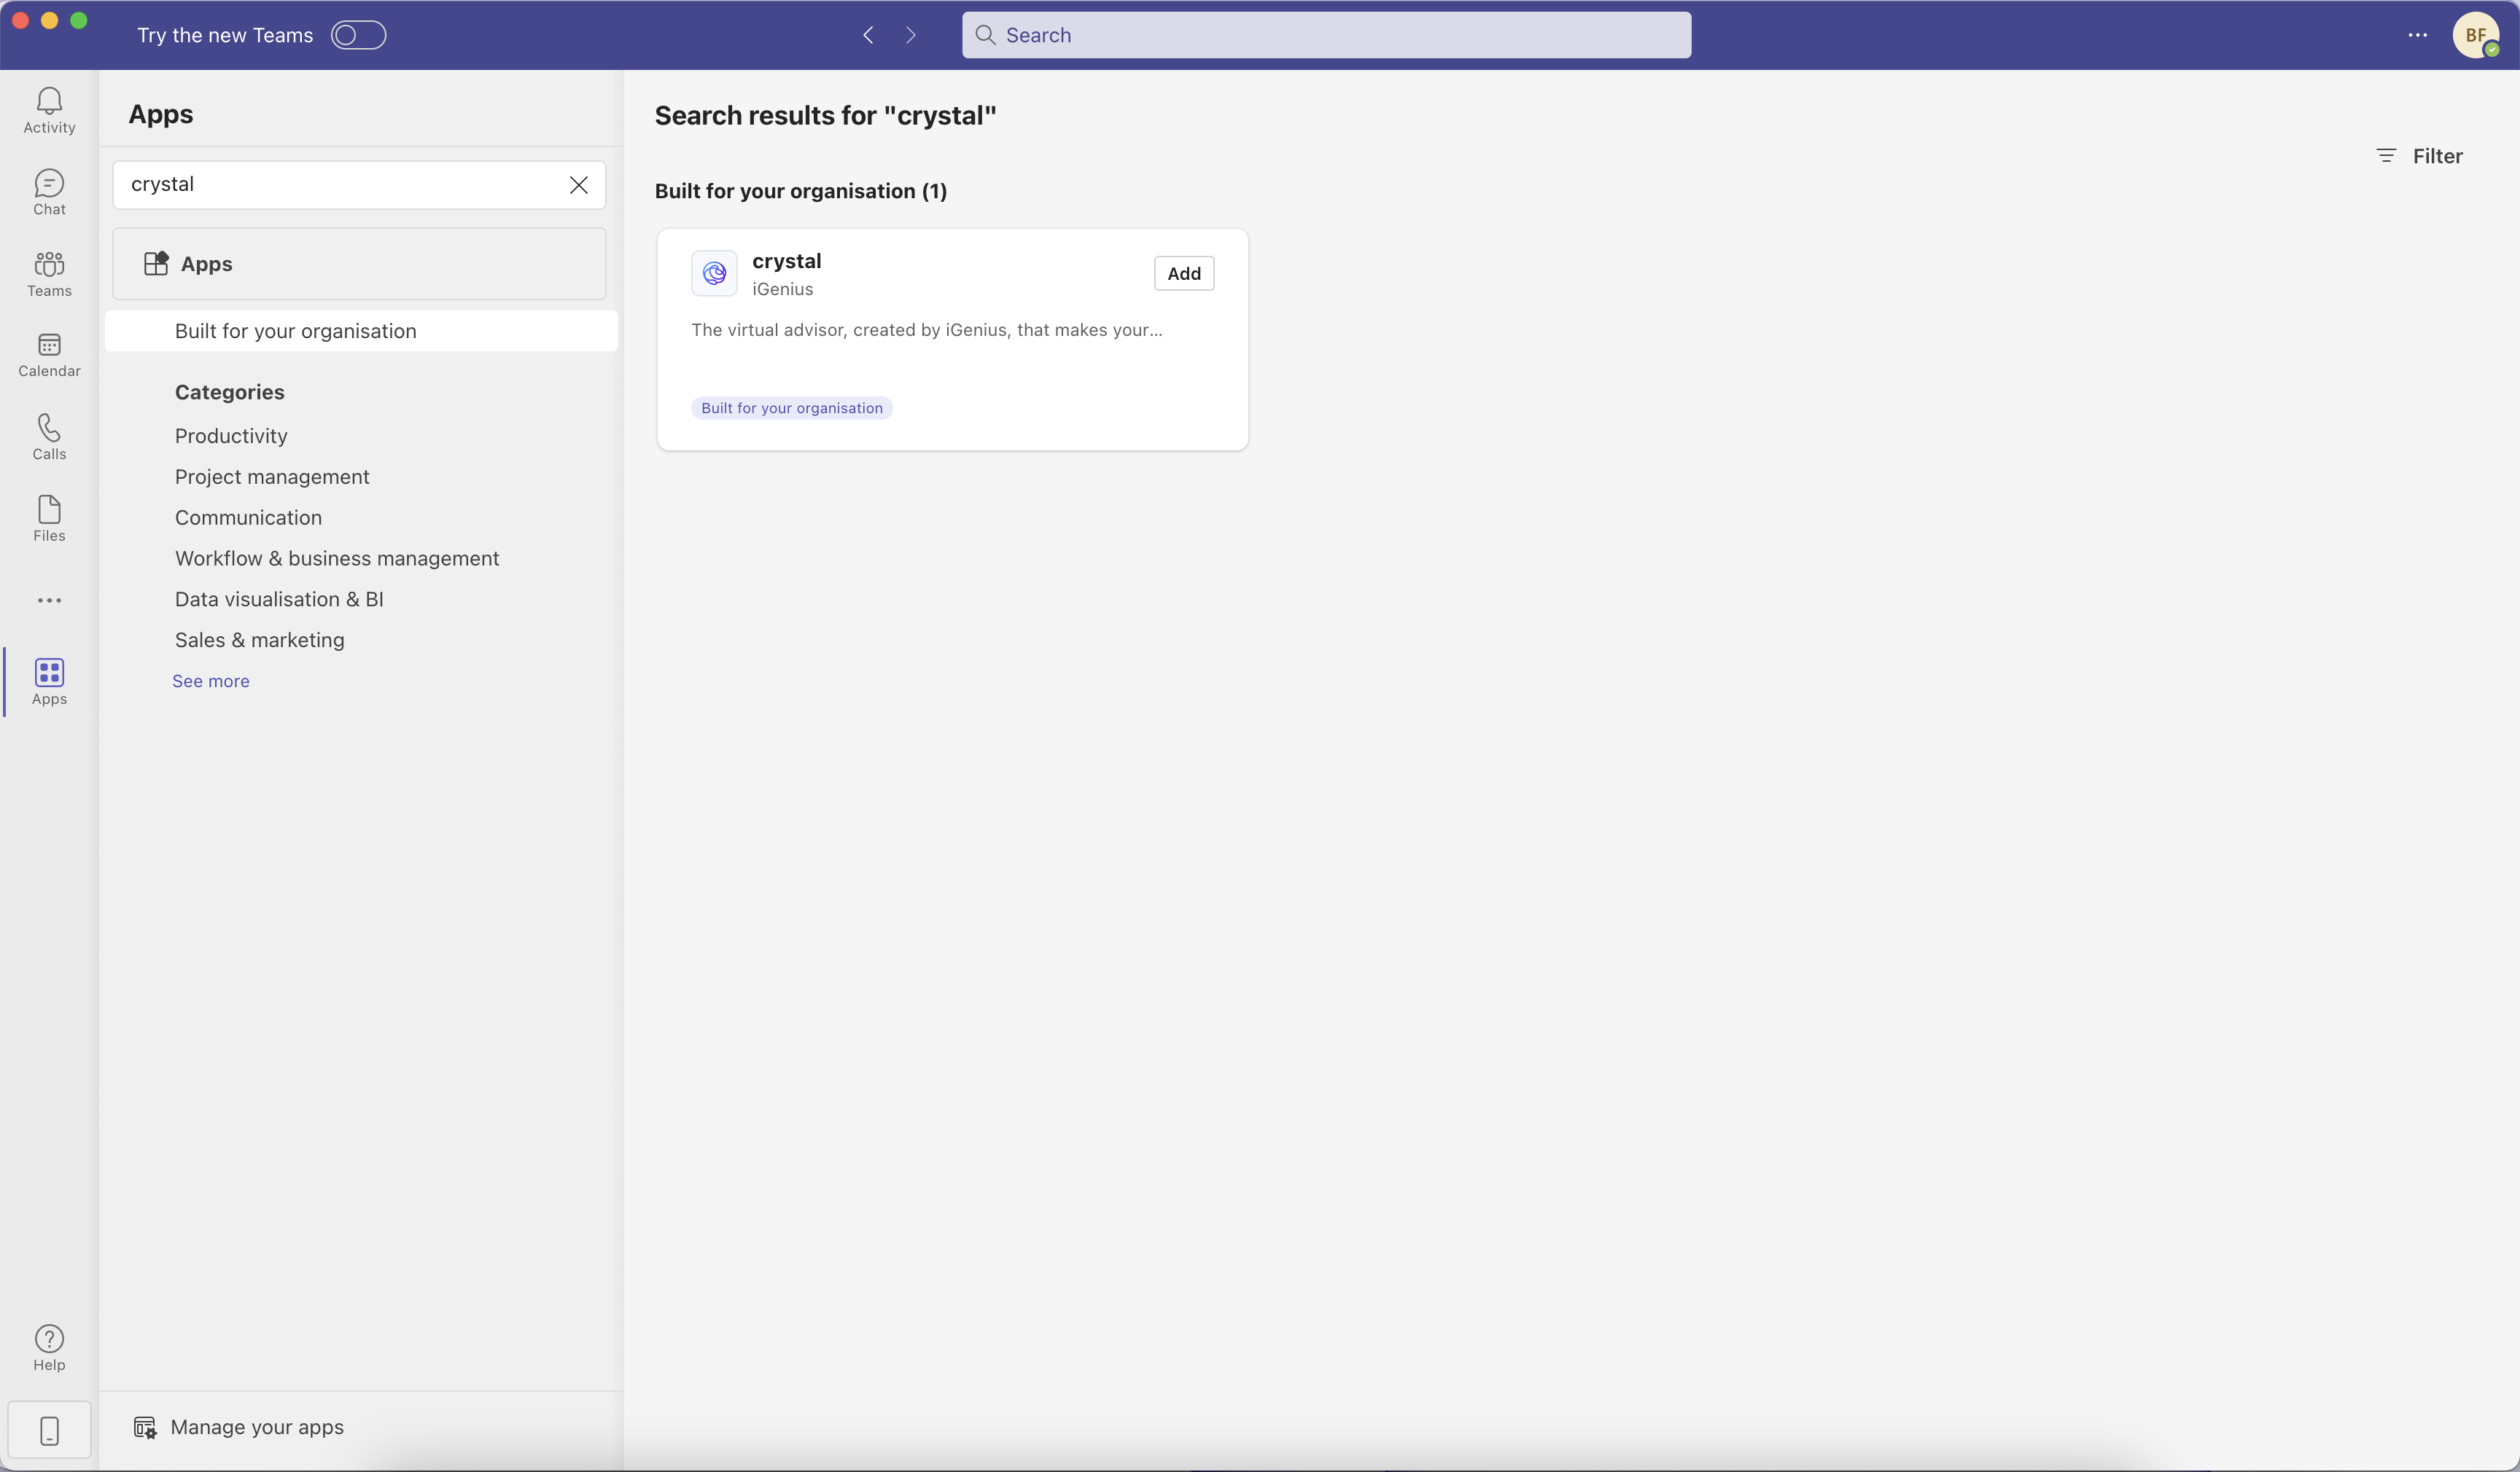Open Settings and more ellipsis menu
This screenshot has height=1472, width=2520.
coord(2417,35)
